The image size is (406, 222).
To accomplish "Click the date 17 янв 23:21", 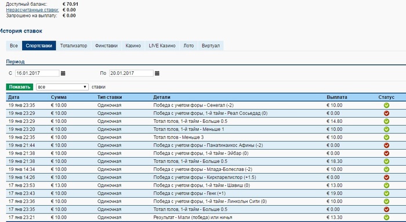I will click(21, 217).
